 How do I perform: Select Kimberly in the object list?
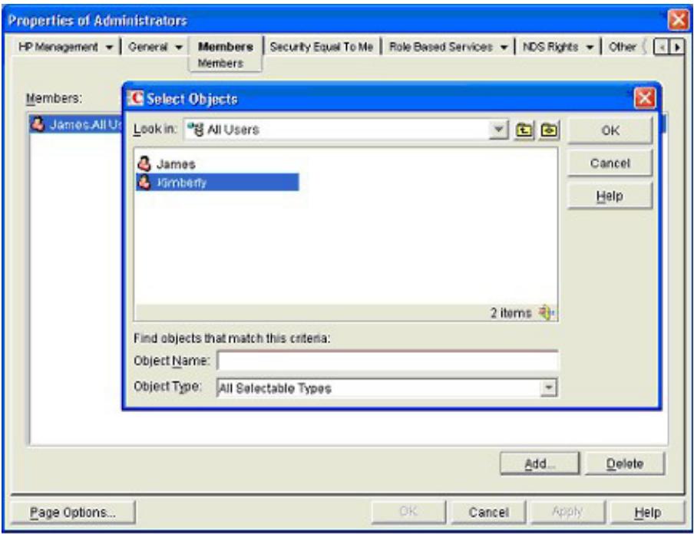click(x=216, y=182)
